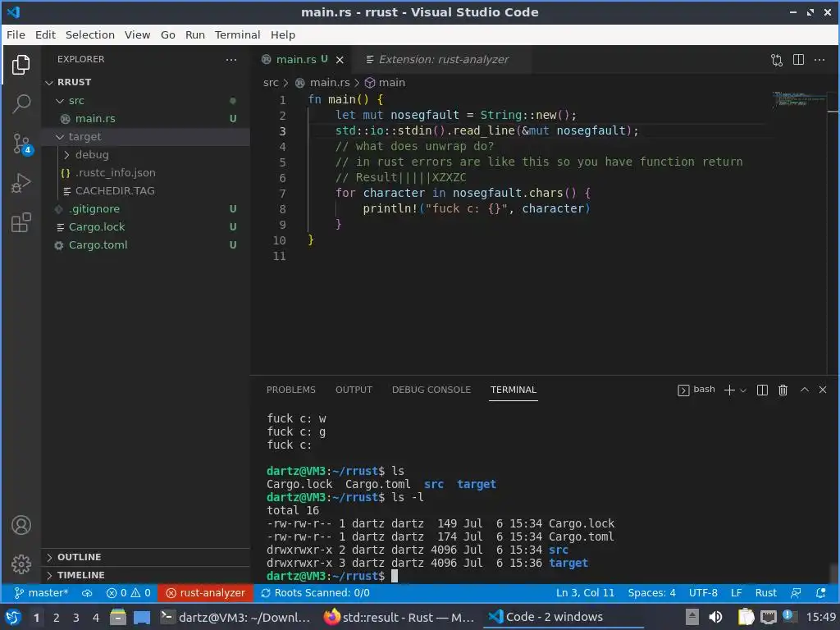Select language mode Rust
Viewport: 840px width, 630px height.
(x=765, y=593)
